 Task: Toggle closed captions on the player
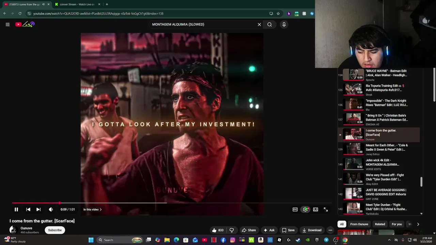pos(295,210)
